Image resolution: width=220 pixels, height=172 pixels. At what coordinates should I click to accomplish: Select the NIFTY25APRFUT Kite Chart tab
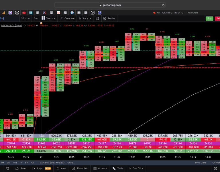coord(175,13)
